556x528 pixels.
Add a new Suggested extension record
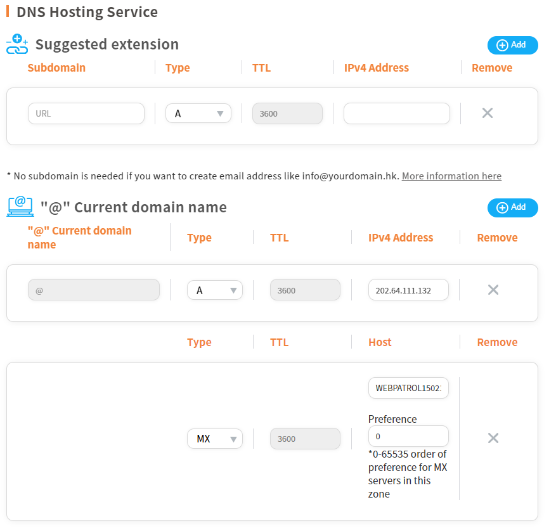pos(512,45)
